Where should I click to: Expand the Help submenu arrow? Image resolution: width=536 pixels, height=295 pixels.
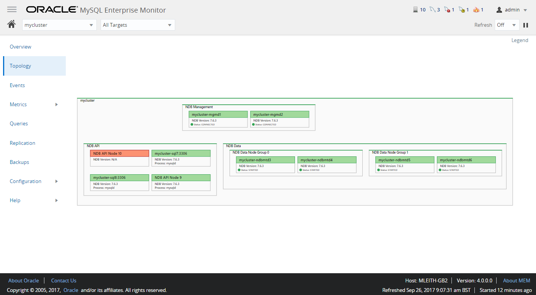[57, 200]
